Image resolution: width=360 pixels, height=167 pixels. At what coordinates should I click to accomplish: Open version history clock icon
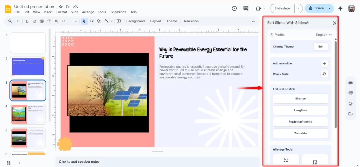pyautogui.click(x=234, y=8)
